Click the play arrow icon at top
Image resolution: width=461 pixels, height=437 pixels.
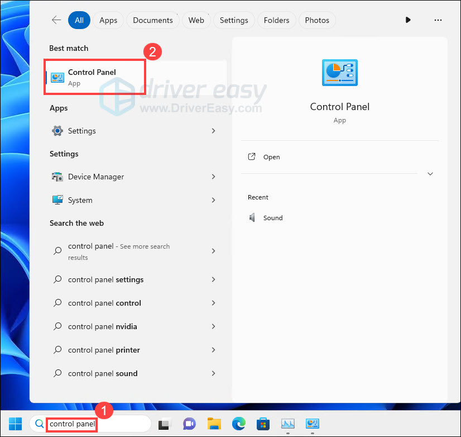coord(408,20)
